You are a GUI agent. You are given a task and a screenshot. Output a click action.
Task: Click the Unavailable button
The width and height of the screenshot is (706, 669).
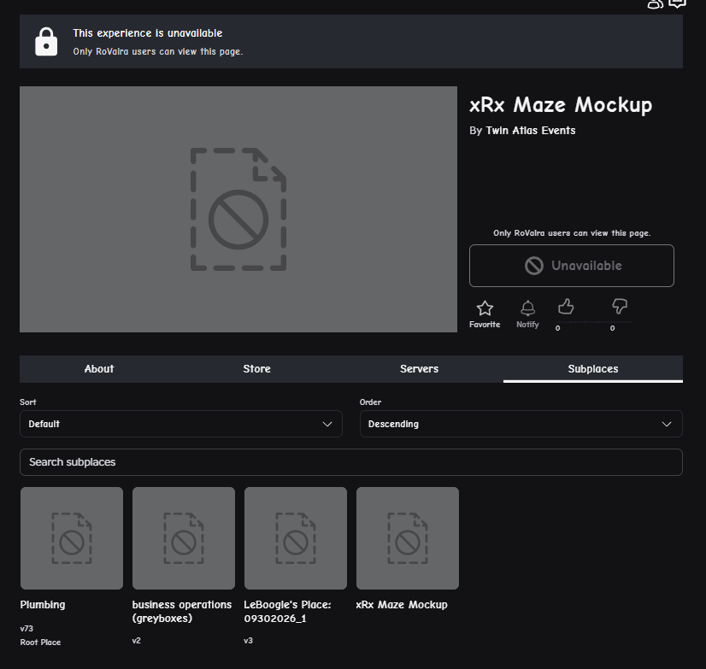(571, 266)
